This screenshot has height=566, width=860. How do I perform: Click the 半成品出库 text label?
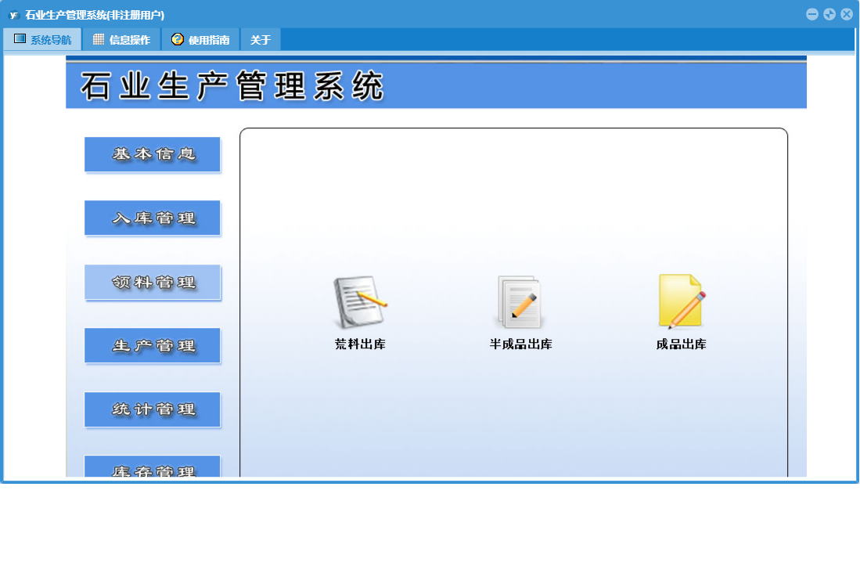pos(520,344)
